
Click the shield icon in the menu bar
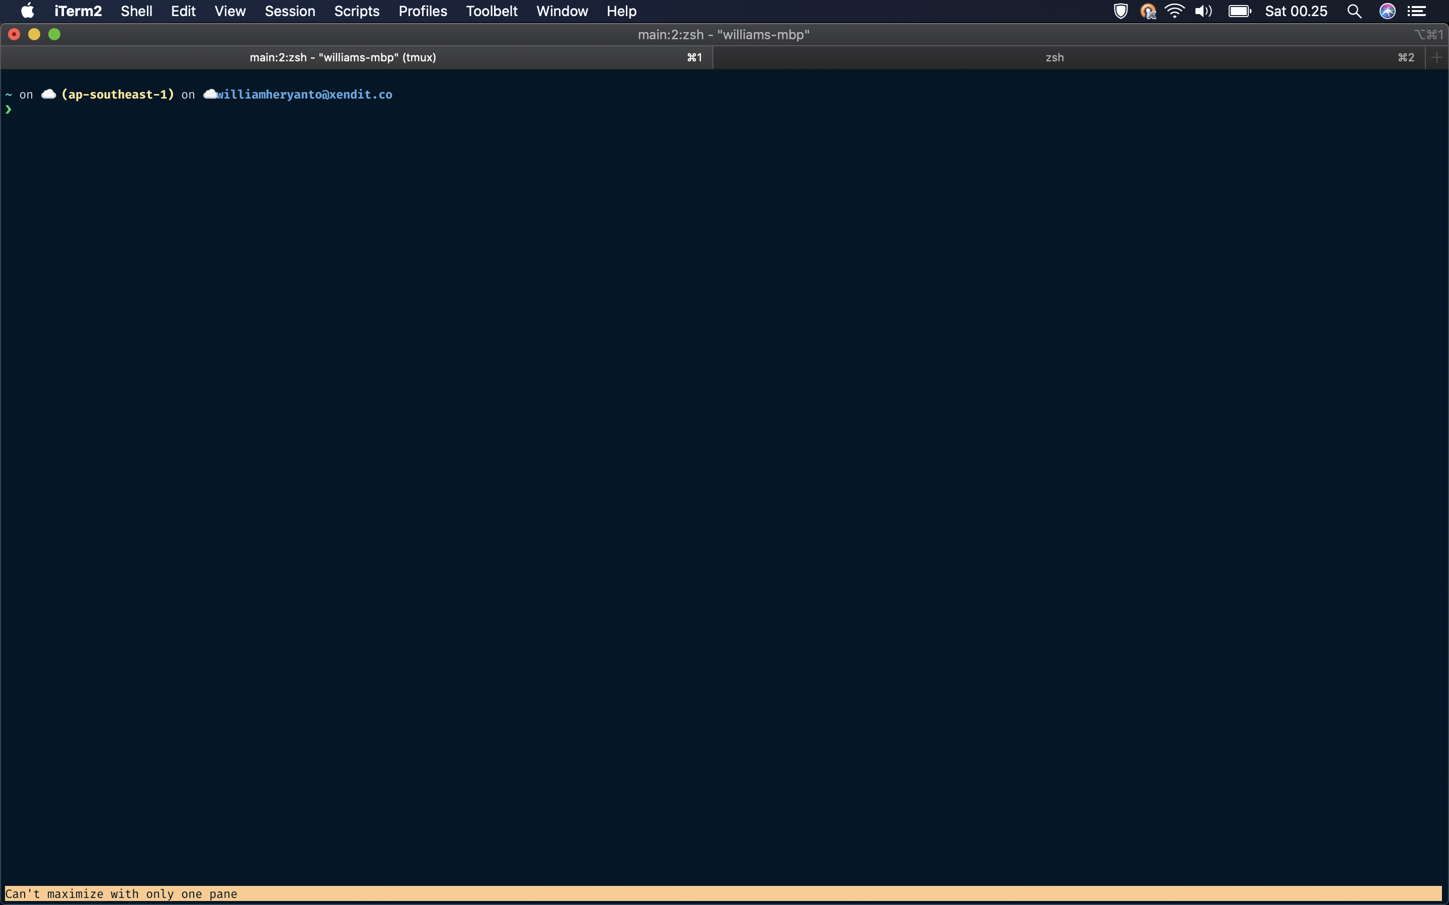1121,11
